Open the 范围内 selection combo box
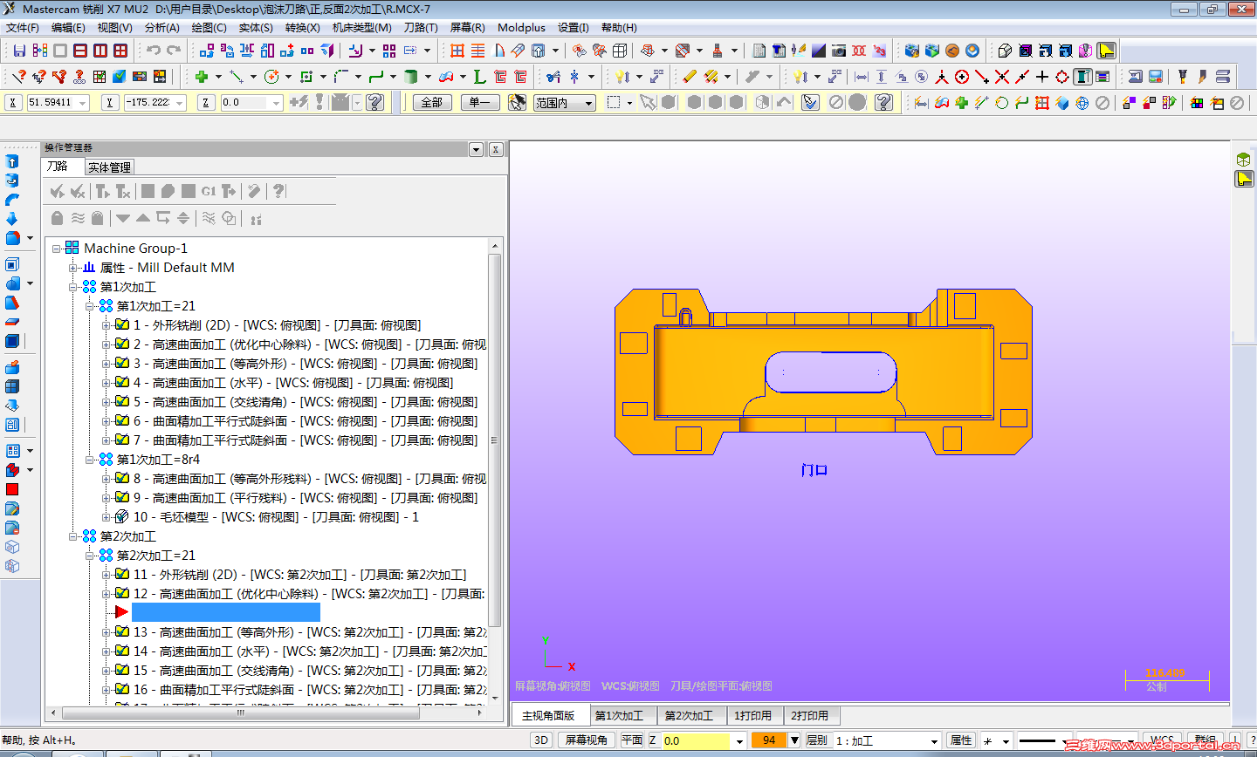The width and height of the screenshot is (1257, 757). [x=565, y=103]
